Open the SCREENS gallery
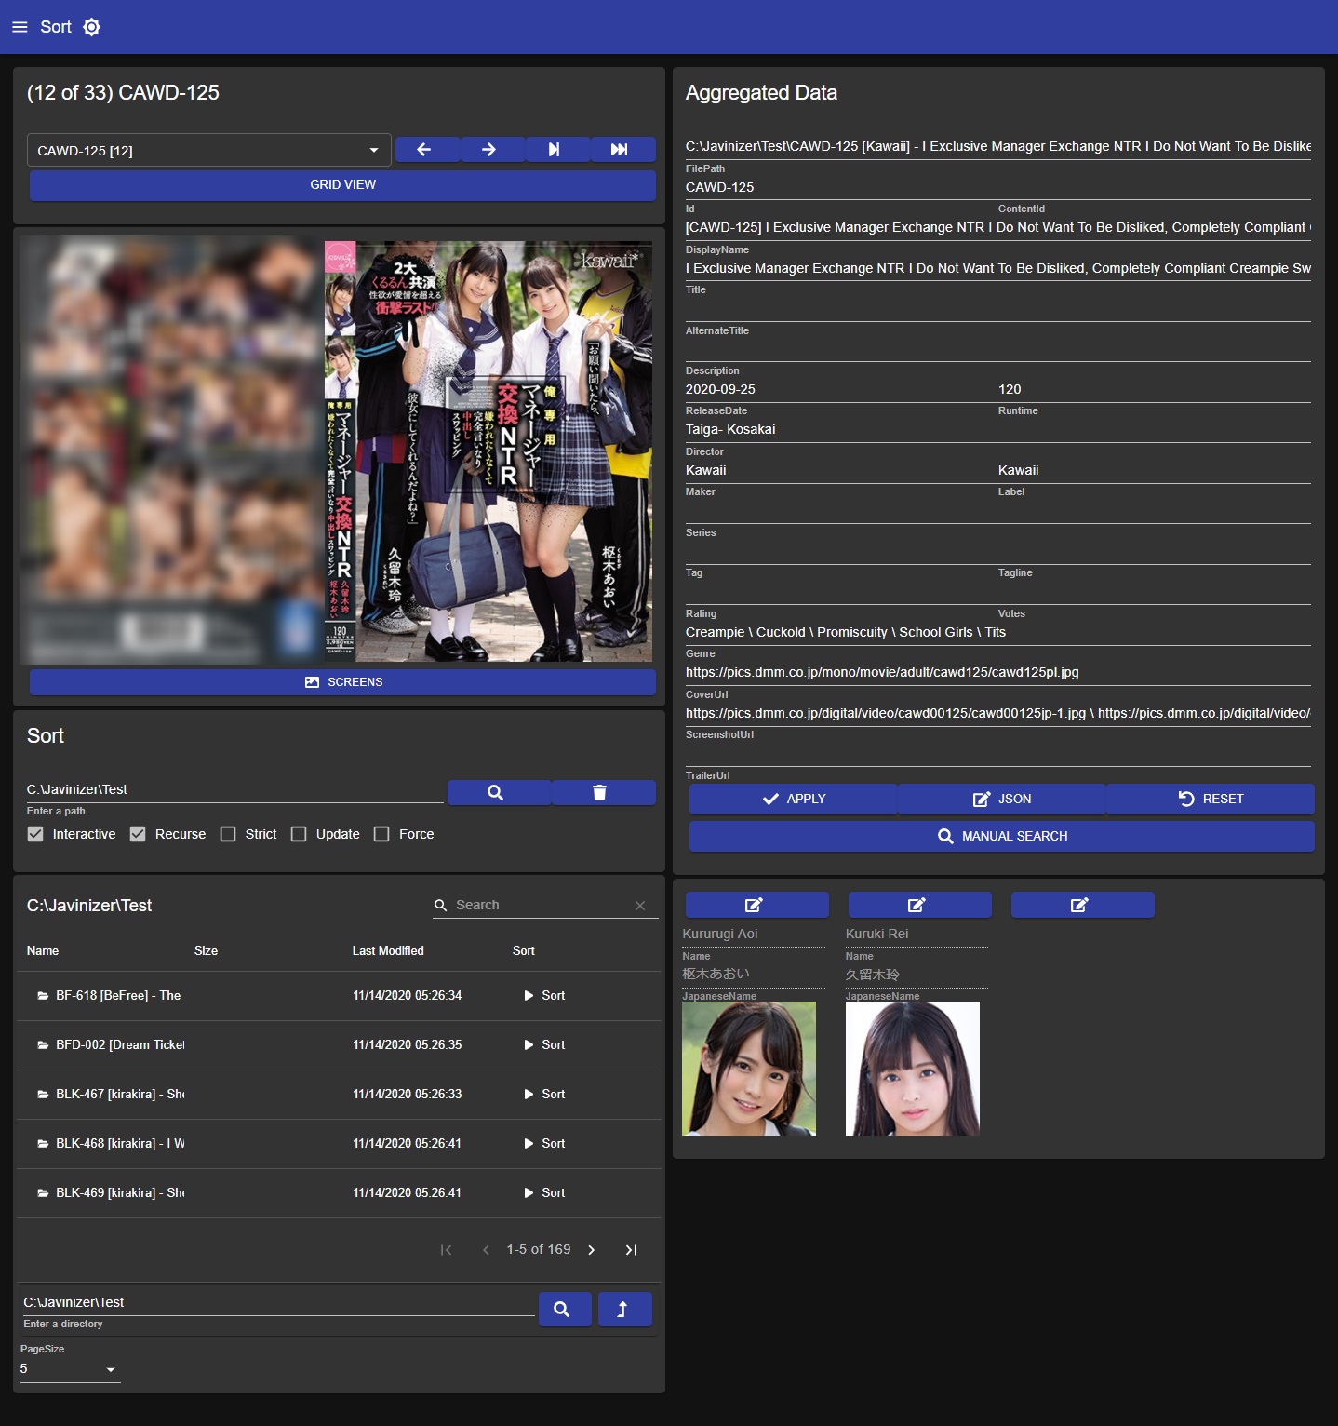Image resolution: width=1338 pixels, height=1426 pixels. pos(342,682)
